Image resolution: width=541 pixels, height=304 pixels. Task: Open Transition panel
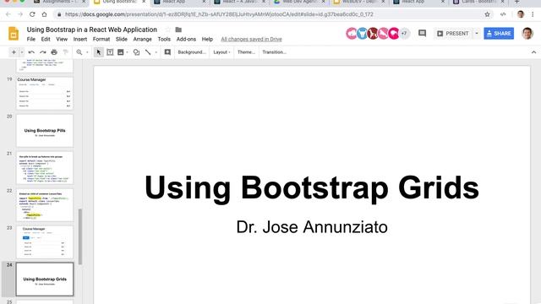click(274, 52)
